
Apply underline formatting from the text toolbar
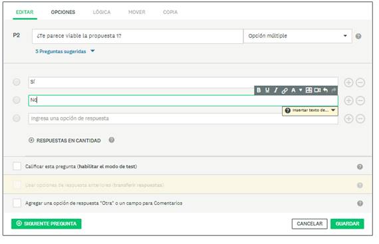(267, 90)
